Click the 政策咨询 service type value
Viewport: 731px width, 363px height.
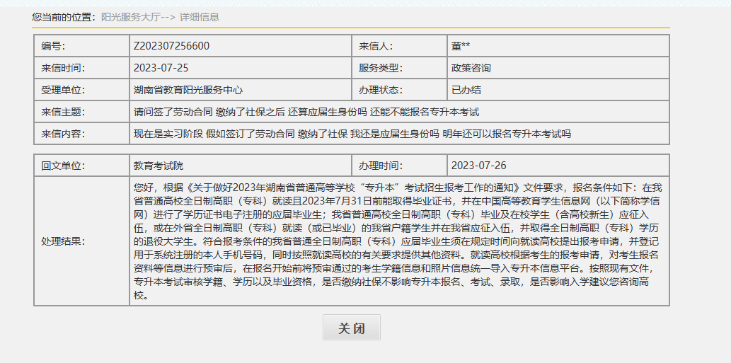point(471,68)
